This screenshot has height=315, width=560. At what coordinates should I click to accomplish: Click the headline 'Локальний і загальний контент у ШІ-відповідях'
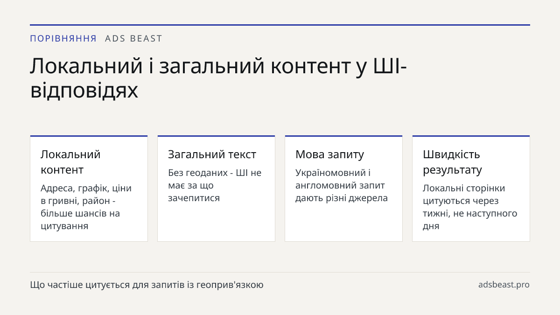coord(218,78)
